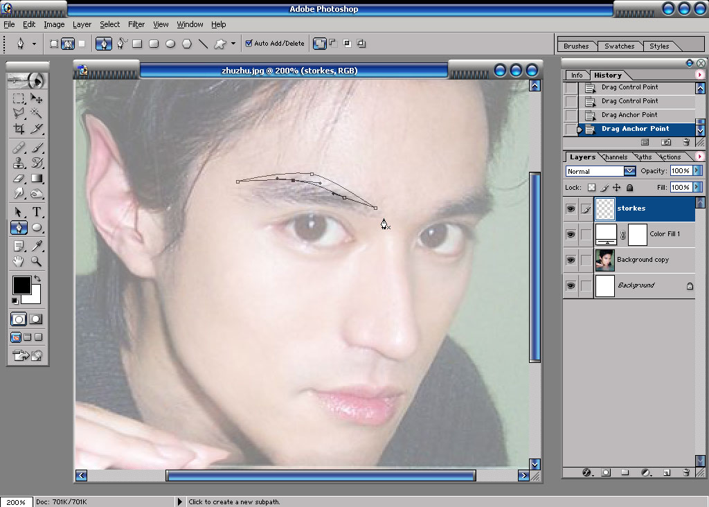Open the Filter menu
The image size is (709, 507).
pyautogui.click(x=136, y=24)
